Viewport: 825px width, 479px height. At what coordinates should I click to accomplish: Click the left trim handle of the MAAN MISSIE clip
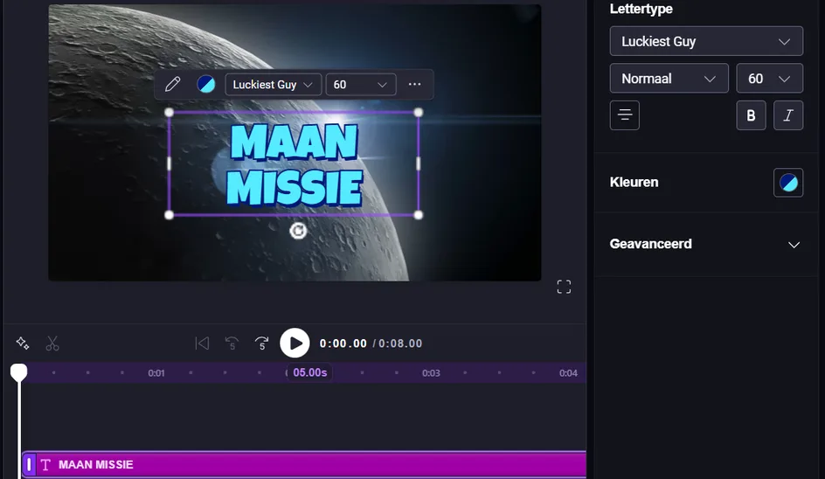(x=29, y=464)
